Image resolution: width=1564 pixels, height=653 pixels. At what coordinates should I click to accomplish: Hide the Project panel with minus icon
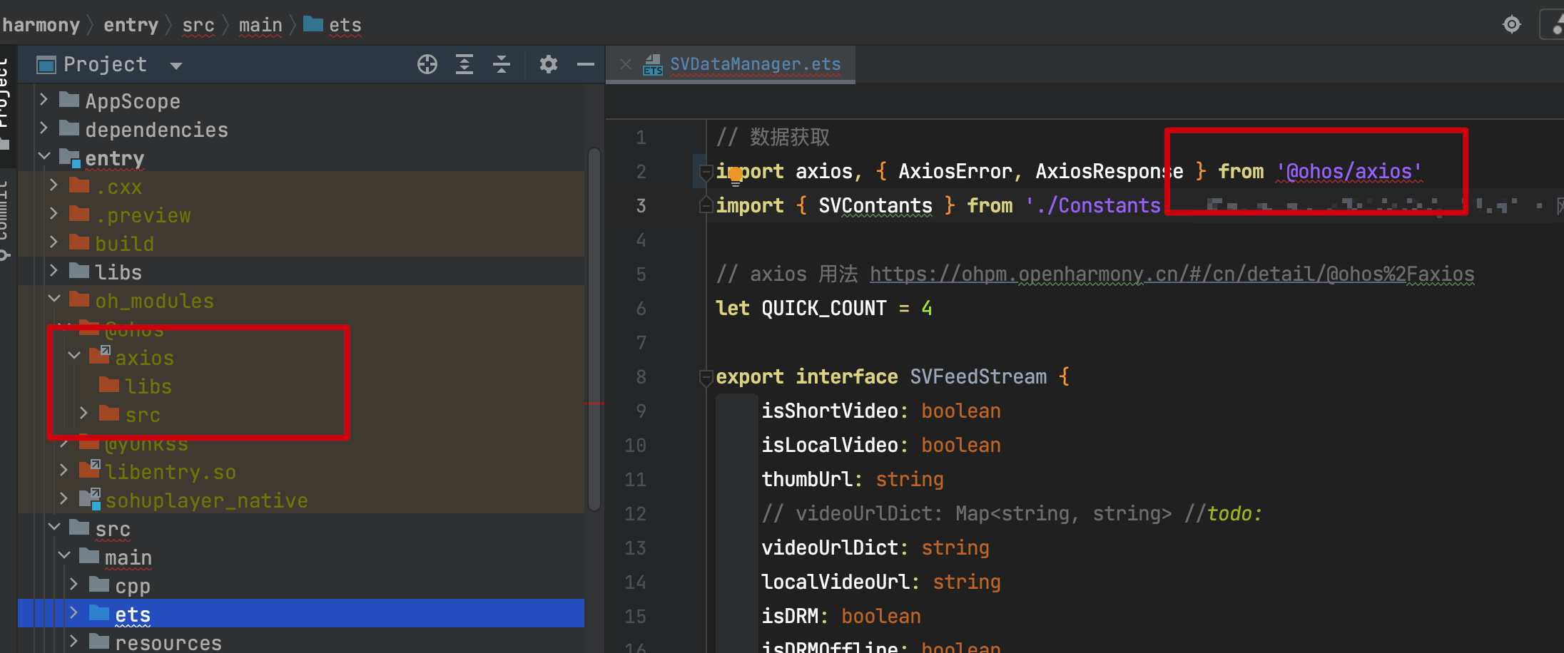click(x=586, y=64)
